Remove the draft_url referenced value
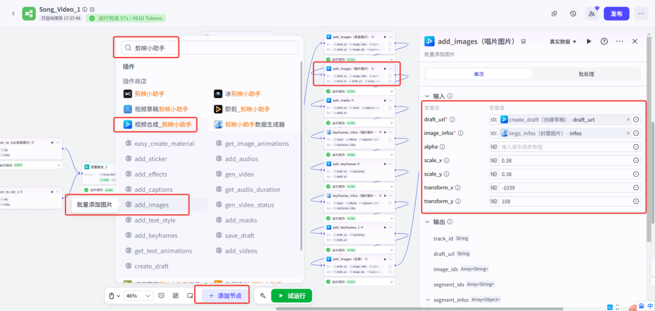This screenshot has height=311, width=655. coord(628,120)
